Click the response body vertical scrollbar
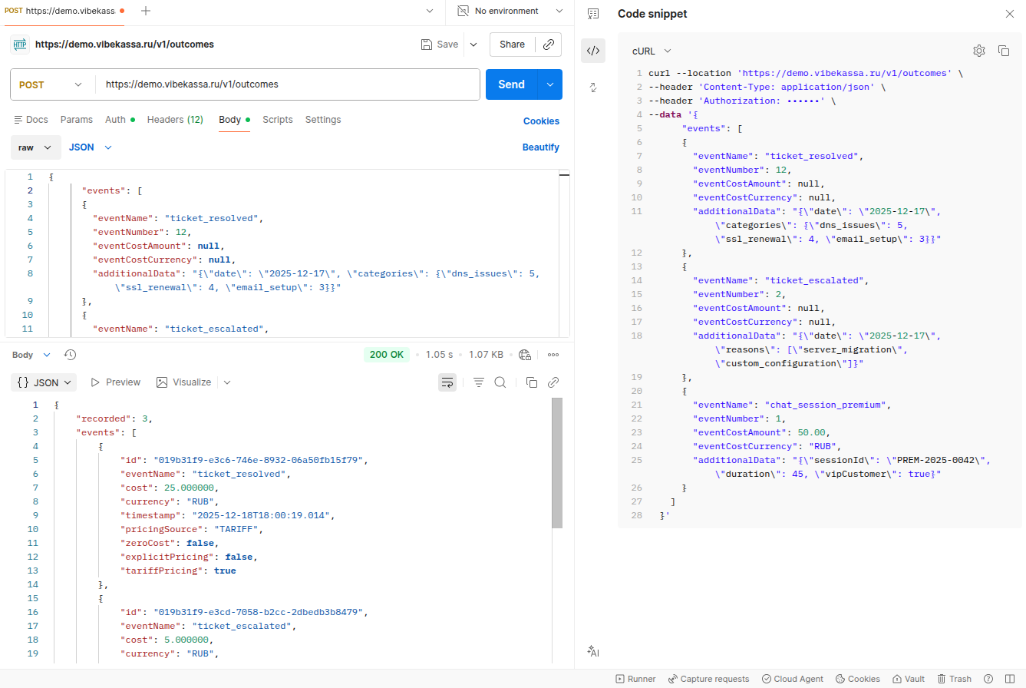This screenshot has width=1026, height=688. click(x=557, y=462)
